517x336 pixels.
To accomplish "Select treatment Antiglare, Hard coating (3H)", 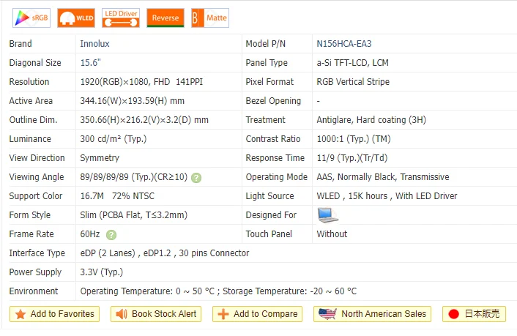I will [371, 120].
